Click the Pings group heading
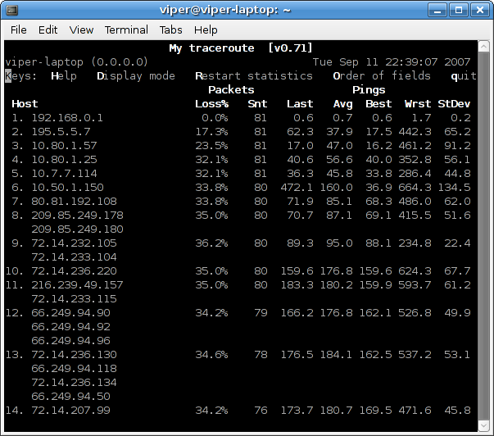This screenshot has height=436, width=494. click(369, 90)
